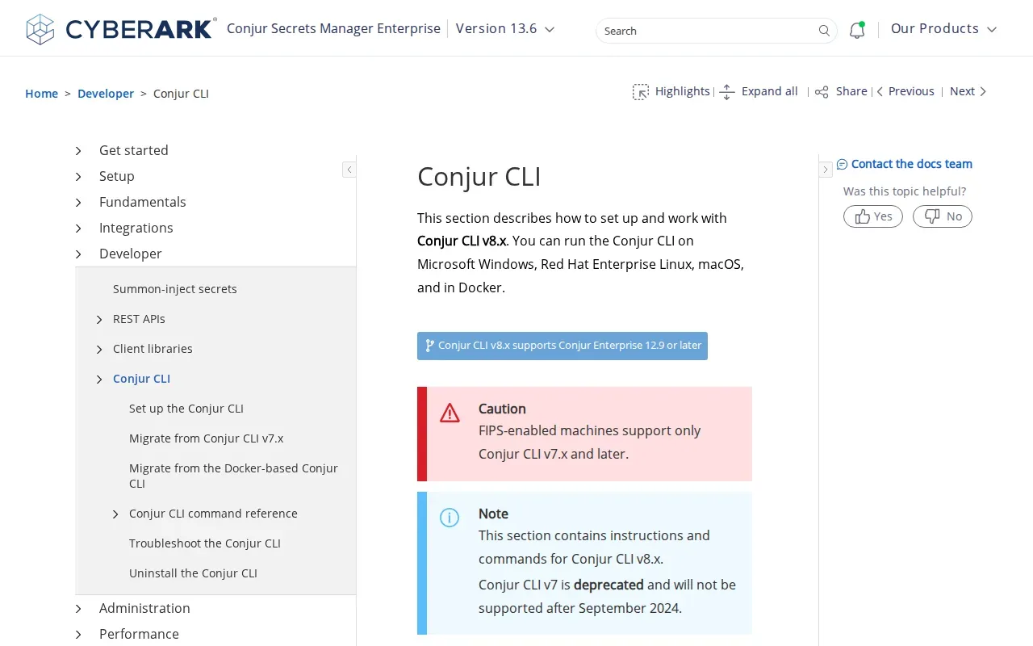Expand the REST APIs chevron
This screenshot has width=1033, height=646.
coord(99,320)
